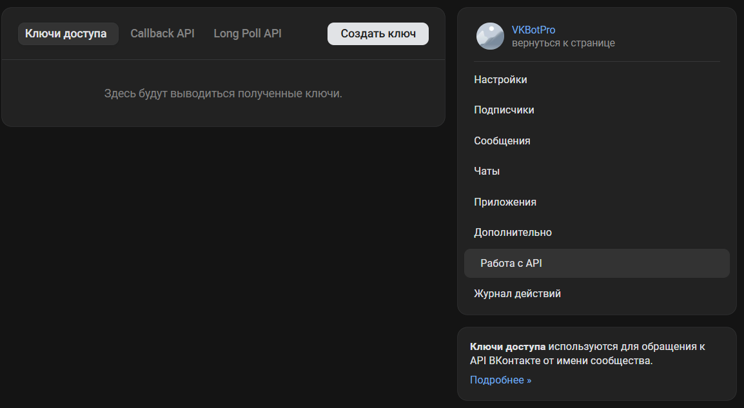Image resolution: width=744 pixels, height=408 pixels.
Task: Open the Приложения section
Action: tap(505, 202)
